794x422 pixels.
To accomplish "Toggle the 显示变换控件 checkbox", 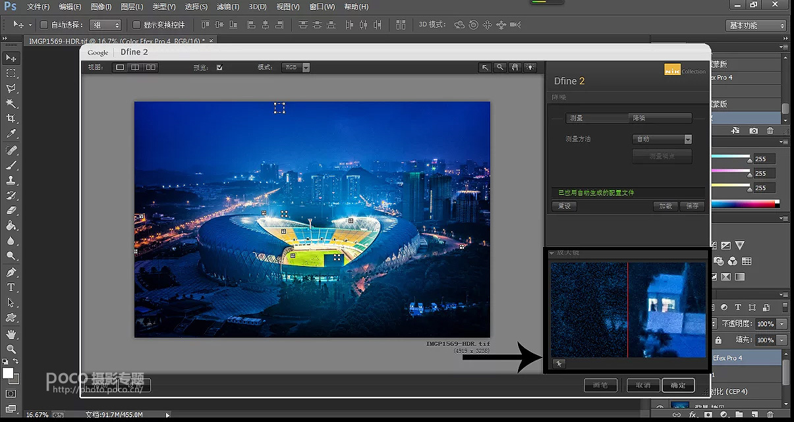I will (136, 25).
